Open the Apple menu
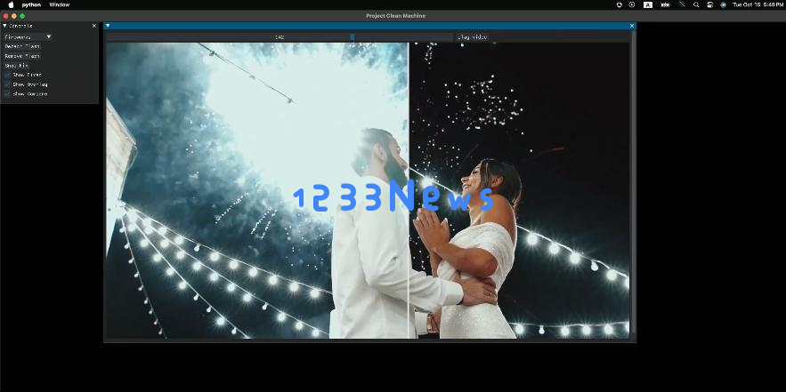The width and height of the screenshot is (786, 392). point(11,4)
